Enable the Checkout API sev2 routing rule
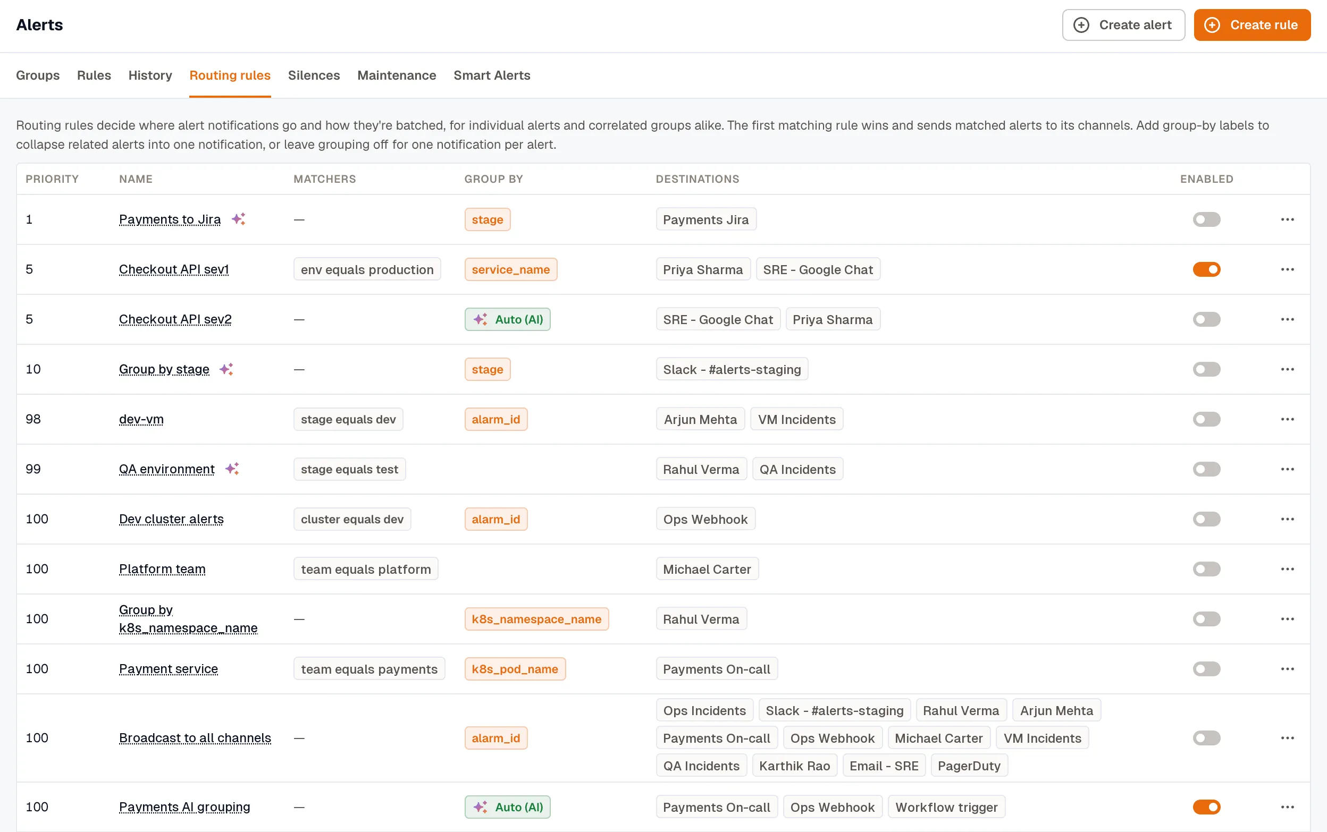Screen dimensions: 1327x832 point(1206,319)
